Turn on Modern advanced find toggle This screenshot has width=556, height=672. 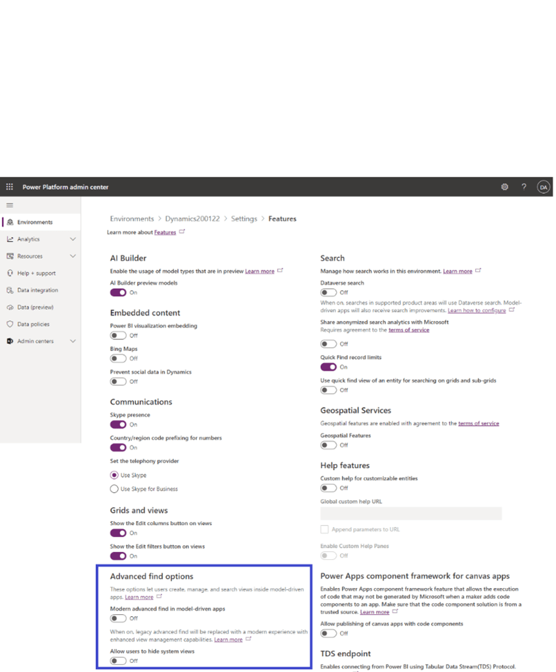point(118,618)
